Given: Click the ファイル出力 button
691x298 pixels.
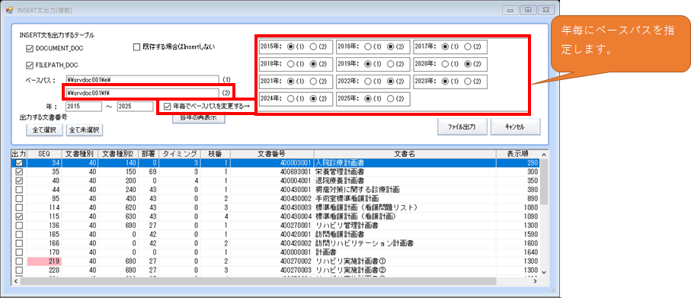Looking at the screenshot, I should pos(462,127).
